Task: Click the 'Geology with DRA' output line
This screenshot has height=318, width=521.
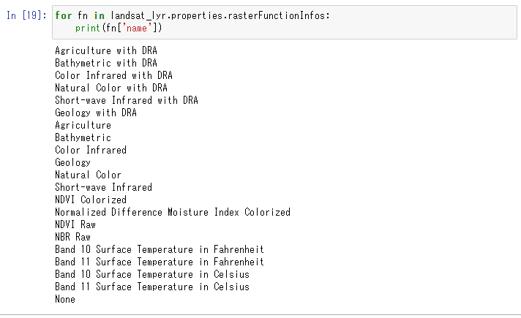Action: [95, 113]
